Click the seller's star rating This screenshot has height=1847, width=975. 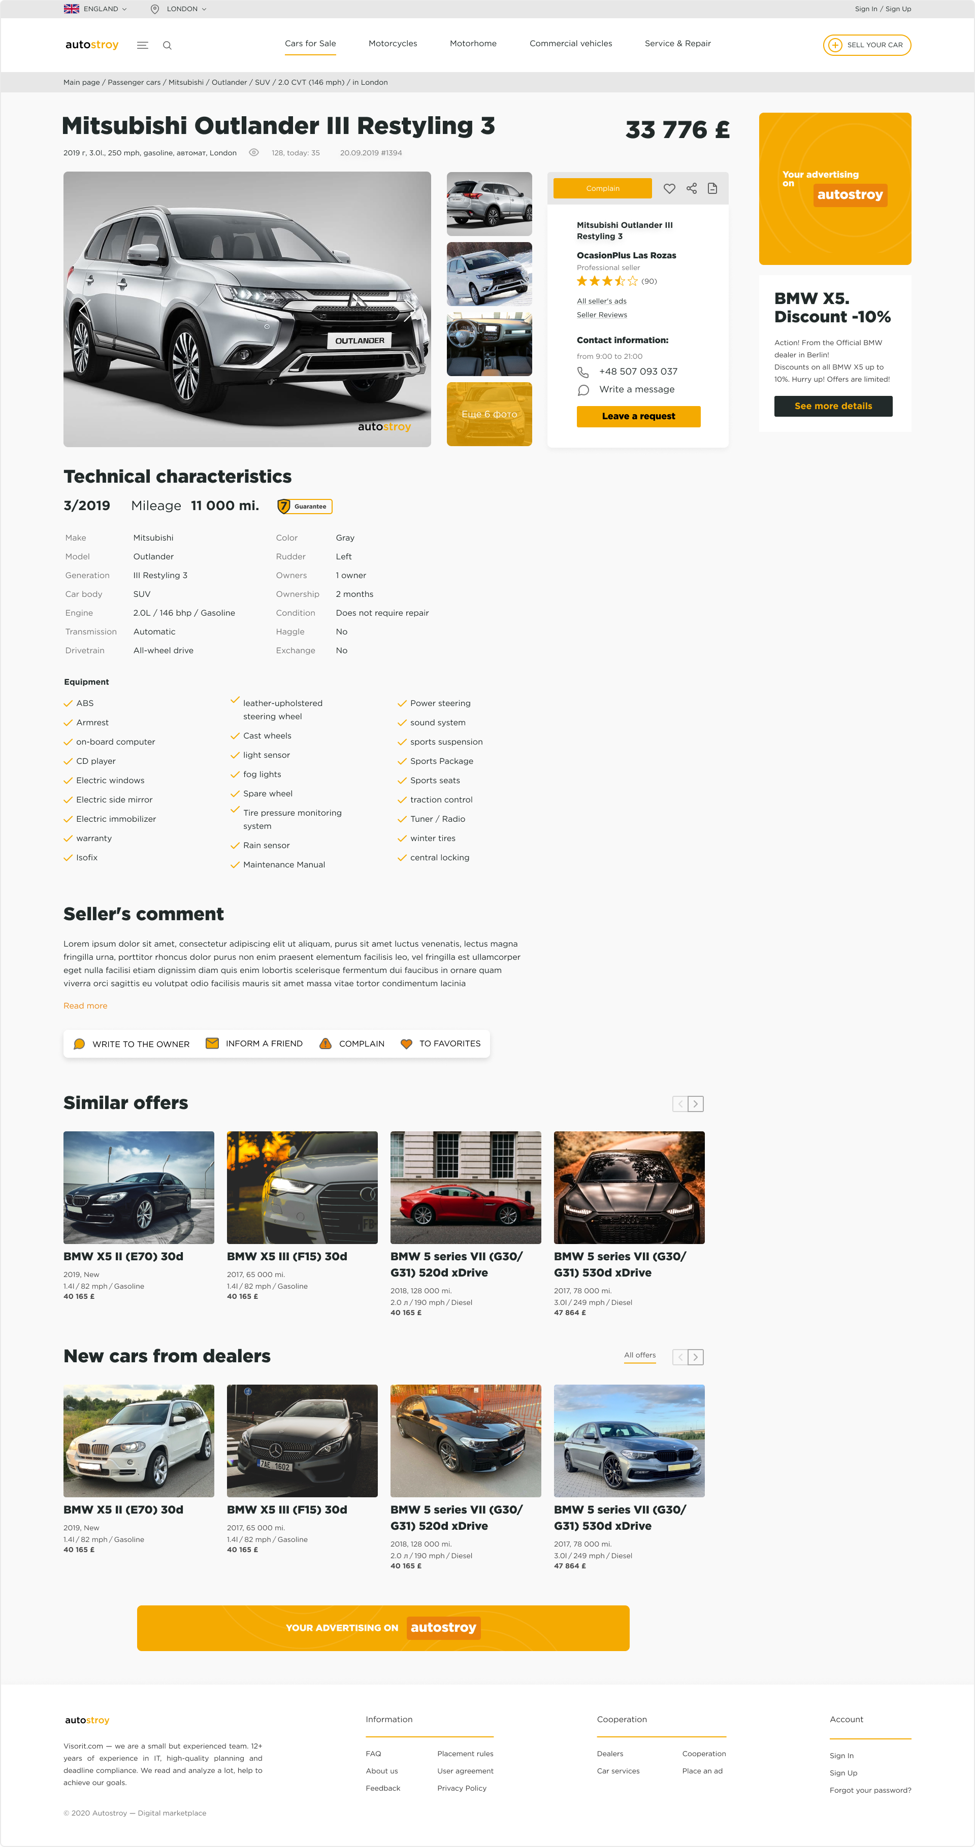607,281
